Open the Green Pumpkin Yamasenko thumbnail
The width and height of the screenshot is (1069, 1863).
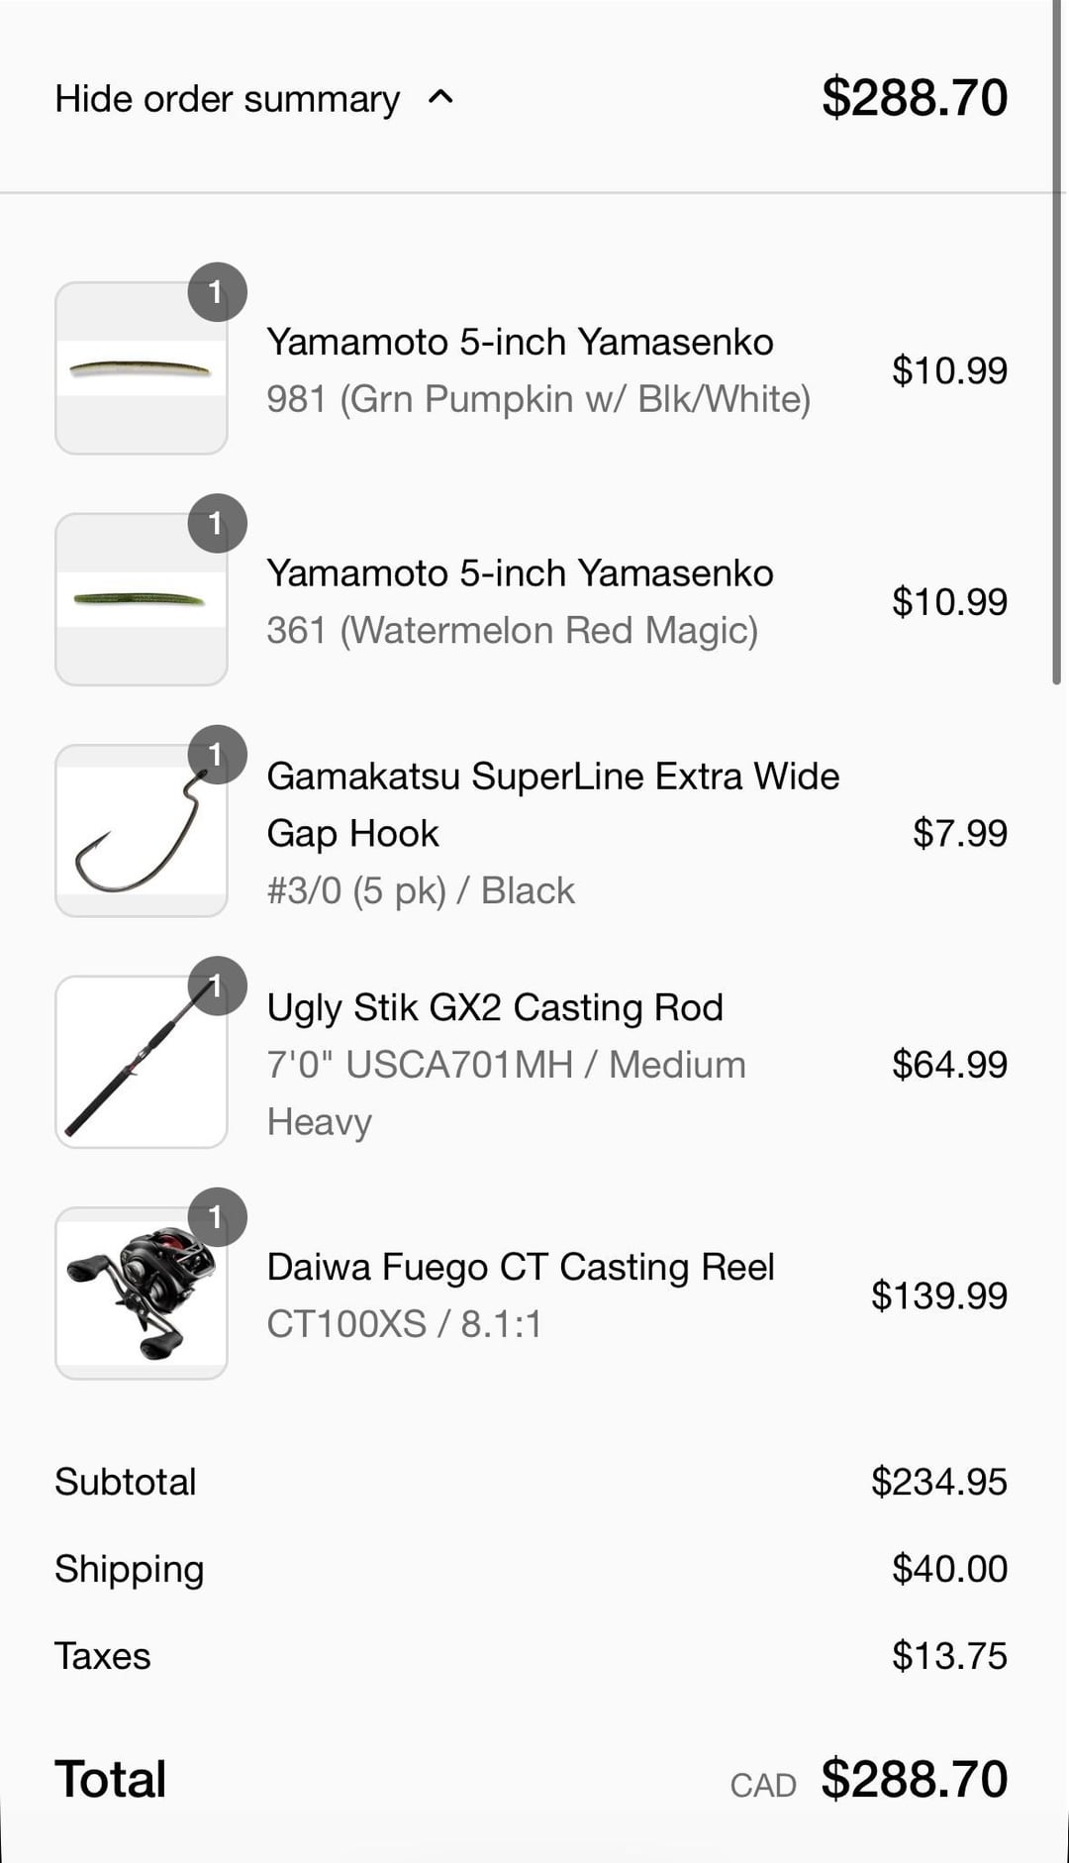click(141, 369)
